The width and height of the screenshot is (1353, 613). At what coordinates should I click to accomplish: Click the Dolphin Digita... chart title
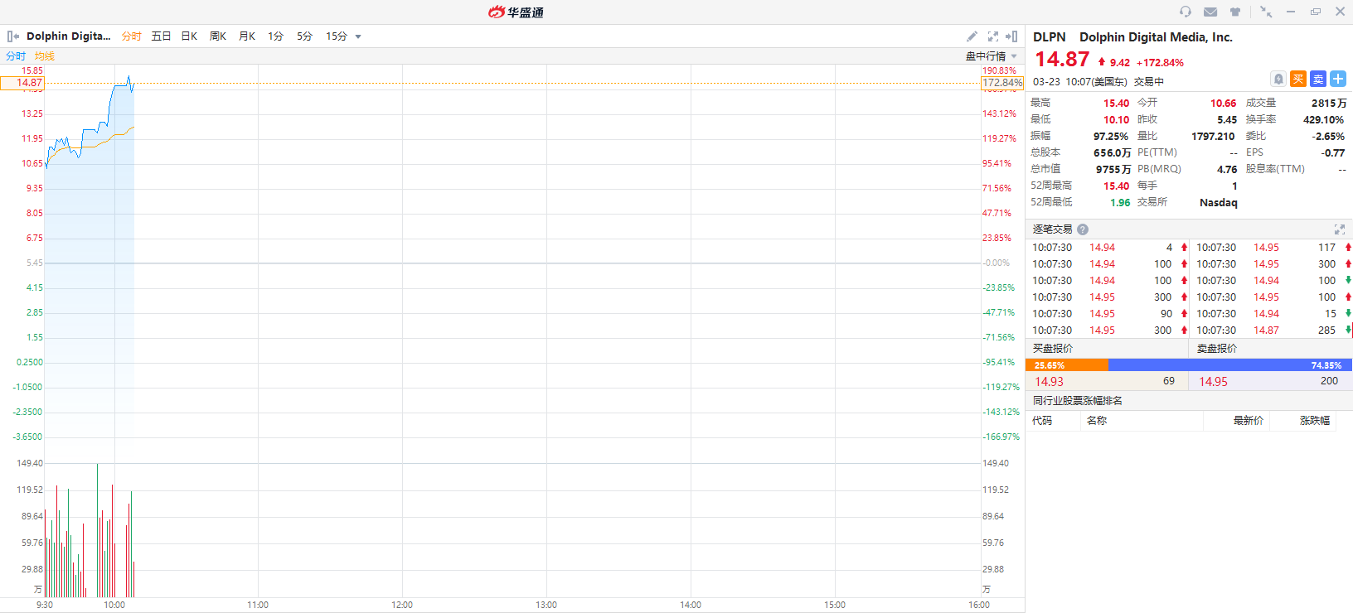pos(68,36)
